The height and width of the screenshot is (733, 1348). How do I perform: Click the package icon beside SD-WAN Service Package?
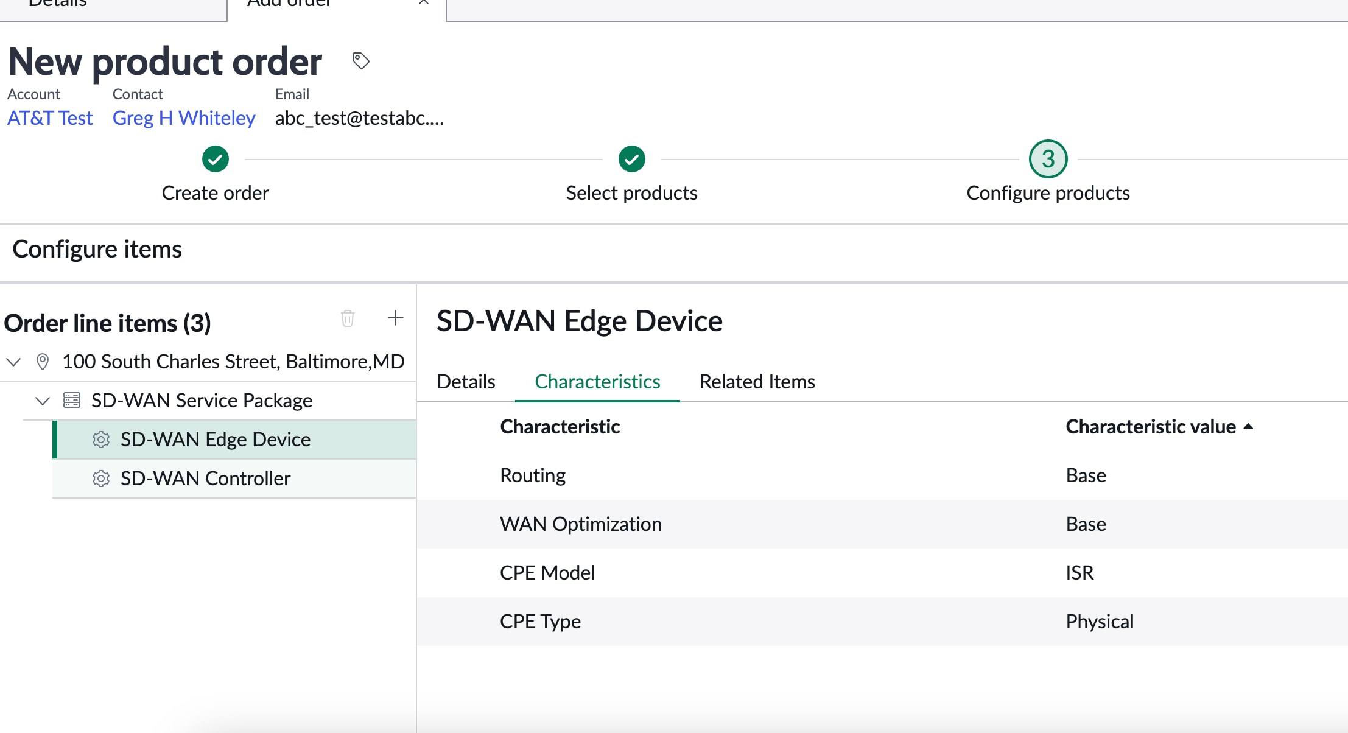coord(71,400)
